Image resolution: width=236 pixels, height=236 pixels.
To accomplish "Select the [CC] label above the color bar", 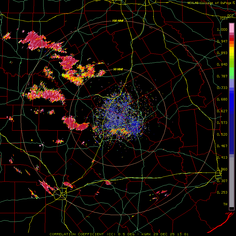I will (x=224, y=18).
